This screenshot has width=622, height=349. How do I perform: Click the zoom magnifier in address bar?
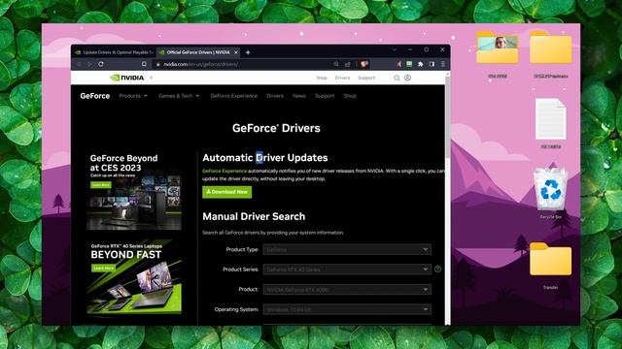click(336, 64)
